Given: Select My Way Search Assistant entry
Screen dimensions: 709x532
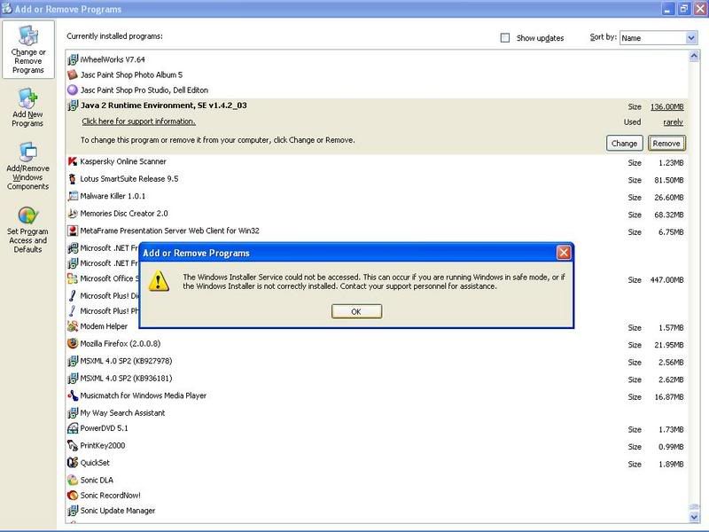Looking at the screenshot, I should [x=377, y=413].
